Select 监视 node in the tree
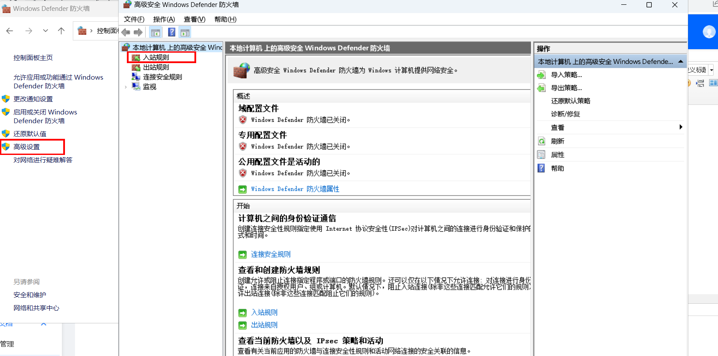Viewport: 718px width, 356px height. click(x=150, y=87)
